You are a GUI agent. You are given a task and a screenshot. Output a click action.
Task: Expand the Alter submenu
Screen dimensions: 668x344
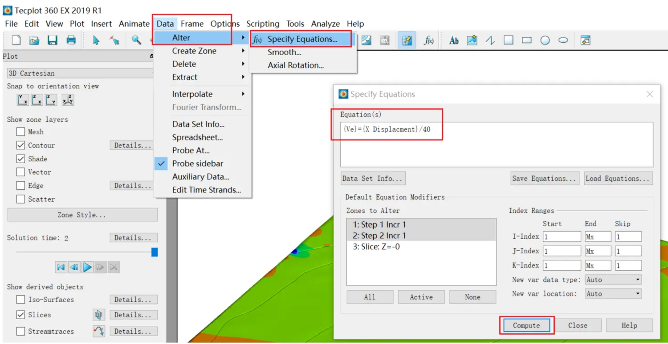click(201, 38)
